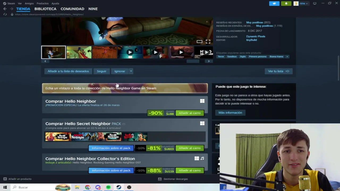Expand the nine account dropdown
Image resolution: width=340 pixels, height=191 pixels.
pyautogui.click(x=304, y=3)
